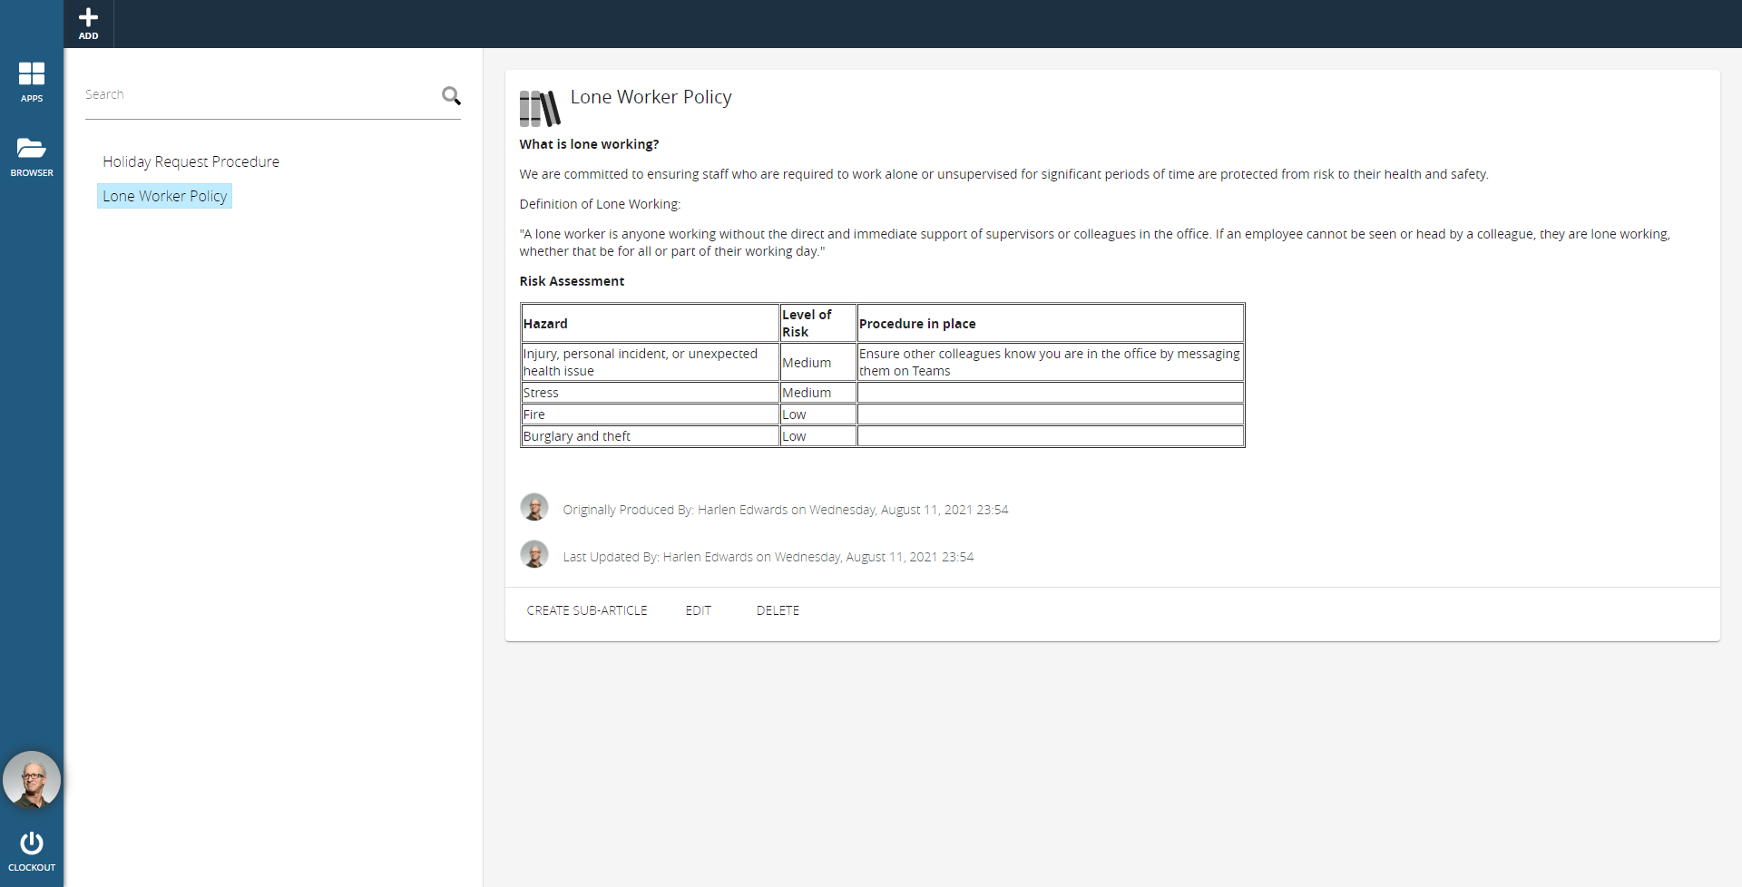Click the Clockout power icon
Image resolution: width=1742 pixels, height=887 pixels.
[32, 844]
